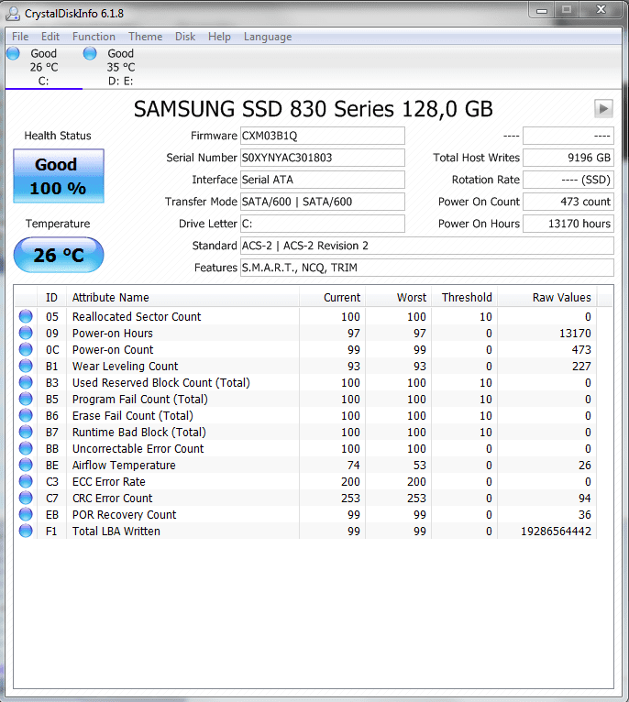Click the SAMSUNG SSD 830 Series title

(x=314, y=109)
